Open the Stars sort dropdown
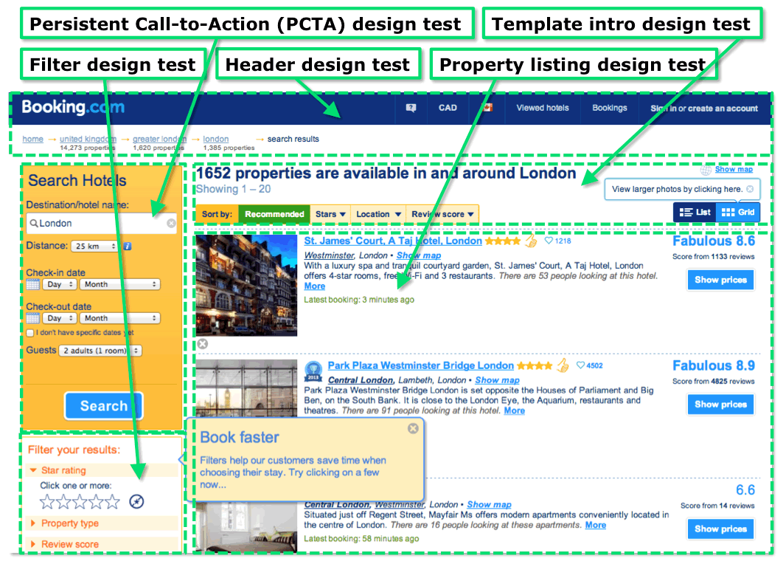The width and height of the screenshot is (783, 561). [330, 214]
